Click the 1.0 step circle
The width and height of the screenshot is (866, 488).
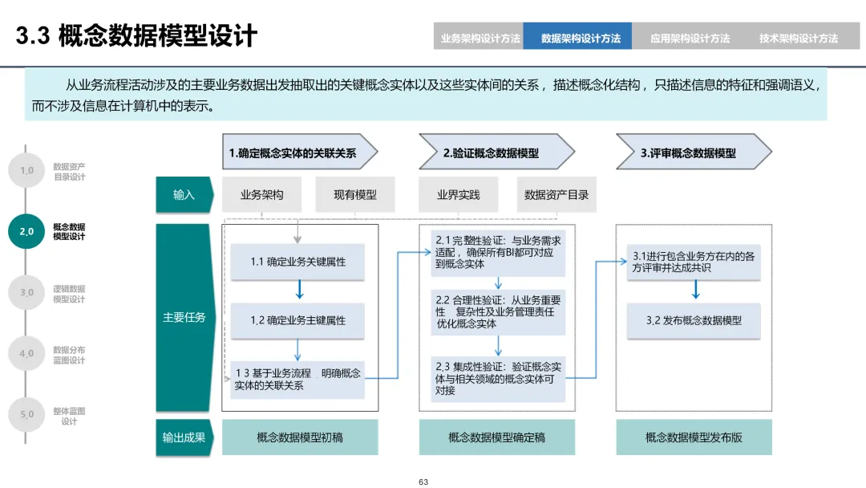coord(26,170)
